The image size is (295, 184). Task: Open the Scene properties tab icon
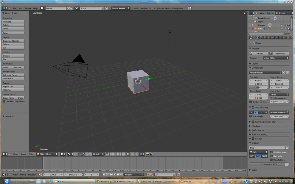click(x=261, y=37)
